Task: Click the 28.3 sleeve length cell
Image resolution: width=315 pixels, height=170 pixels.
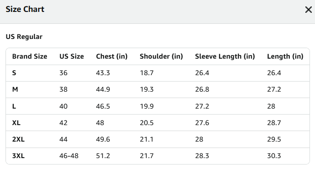Action: [x=202, y=156]
